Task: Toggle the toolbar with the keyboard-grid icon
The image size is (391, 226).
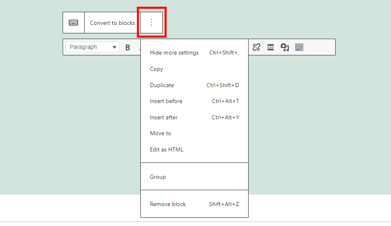Action: pyautogui.click(x=299, y=47)
